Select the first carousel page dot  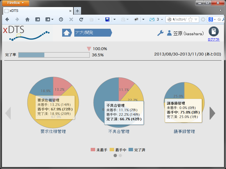115,155
